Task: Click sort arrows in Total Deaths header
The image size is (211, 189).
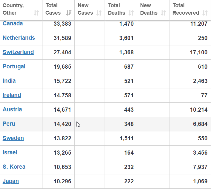Action: point(131,13)
